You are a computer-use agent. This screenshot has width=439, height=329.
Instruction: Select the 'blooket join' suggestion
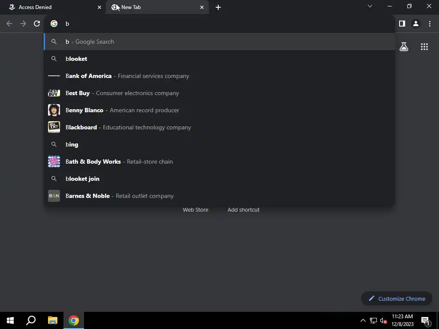tap(219, 179)
